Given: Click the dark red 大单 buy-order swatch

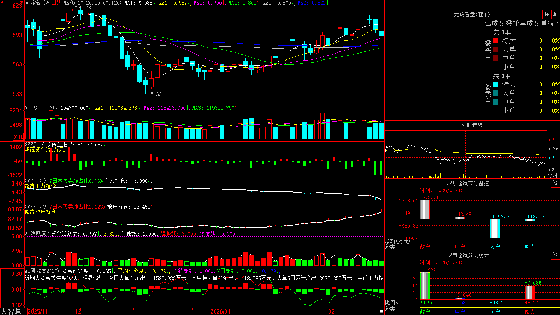Looking at the screenshot, I should (496, 49).
